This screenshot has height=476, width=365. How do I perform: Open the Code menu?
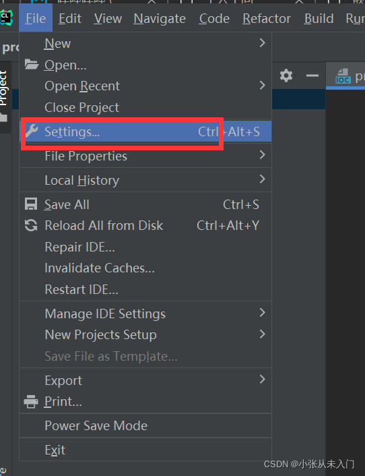[214, 18]
